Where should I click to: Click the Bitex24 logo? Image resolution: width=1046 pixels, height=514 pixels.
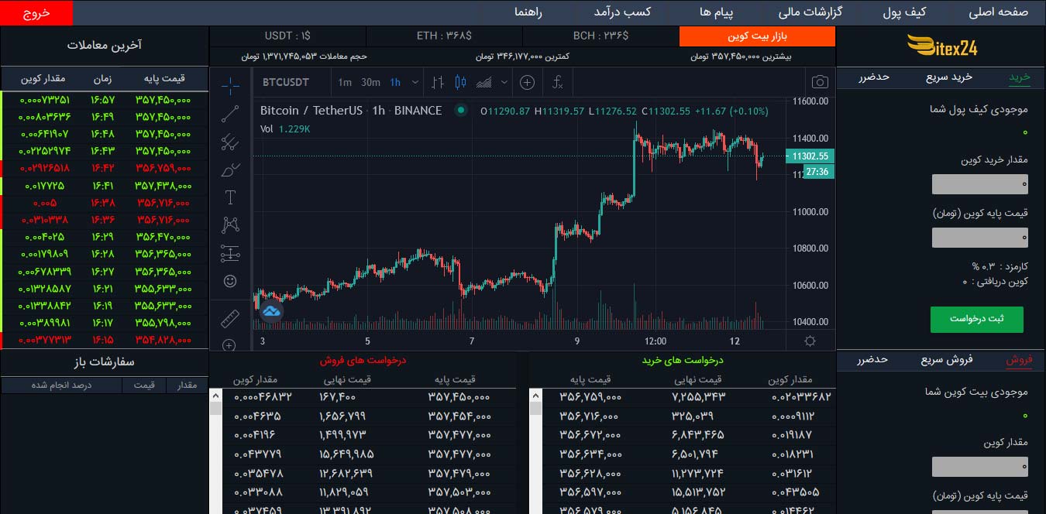(x=943, y=48)
